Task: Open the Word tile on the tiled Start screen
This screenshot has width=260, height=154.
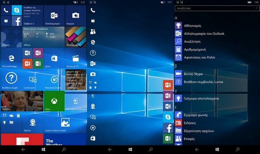Action: click(x=28, y=53)
